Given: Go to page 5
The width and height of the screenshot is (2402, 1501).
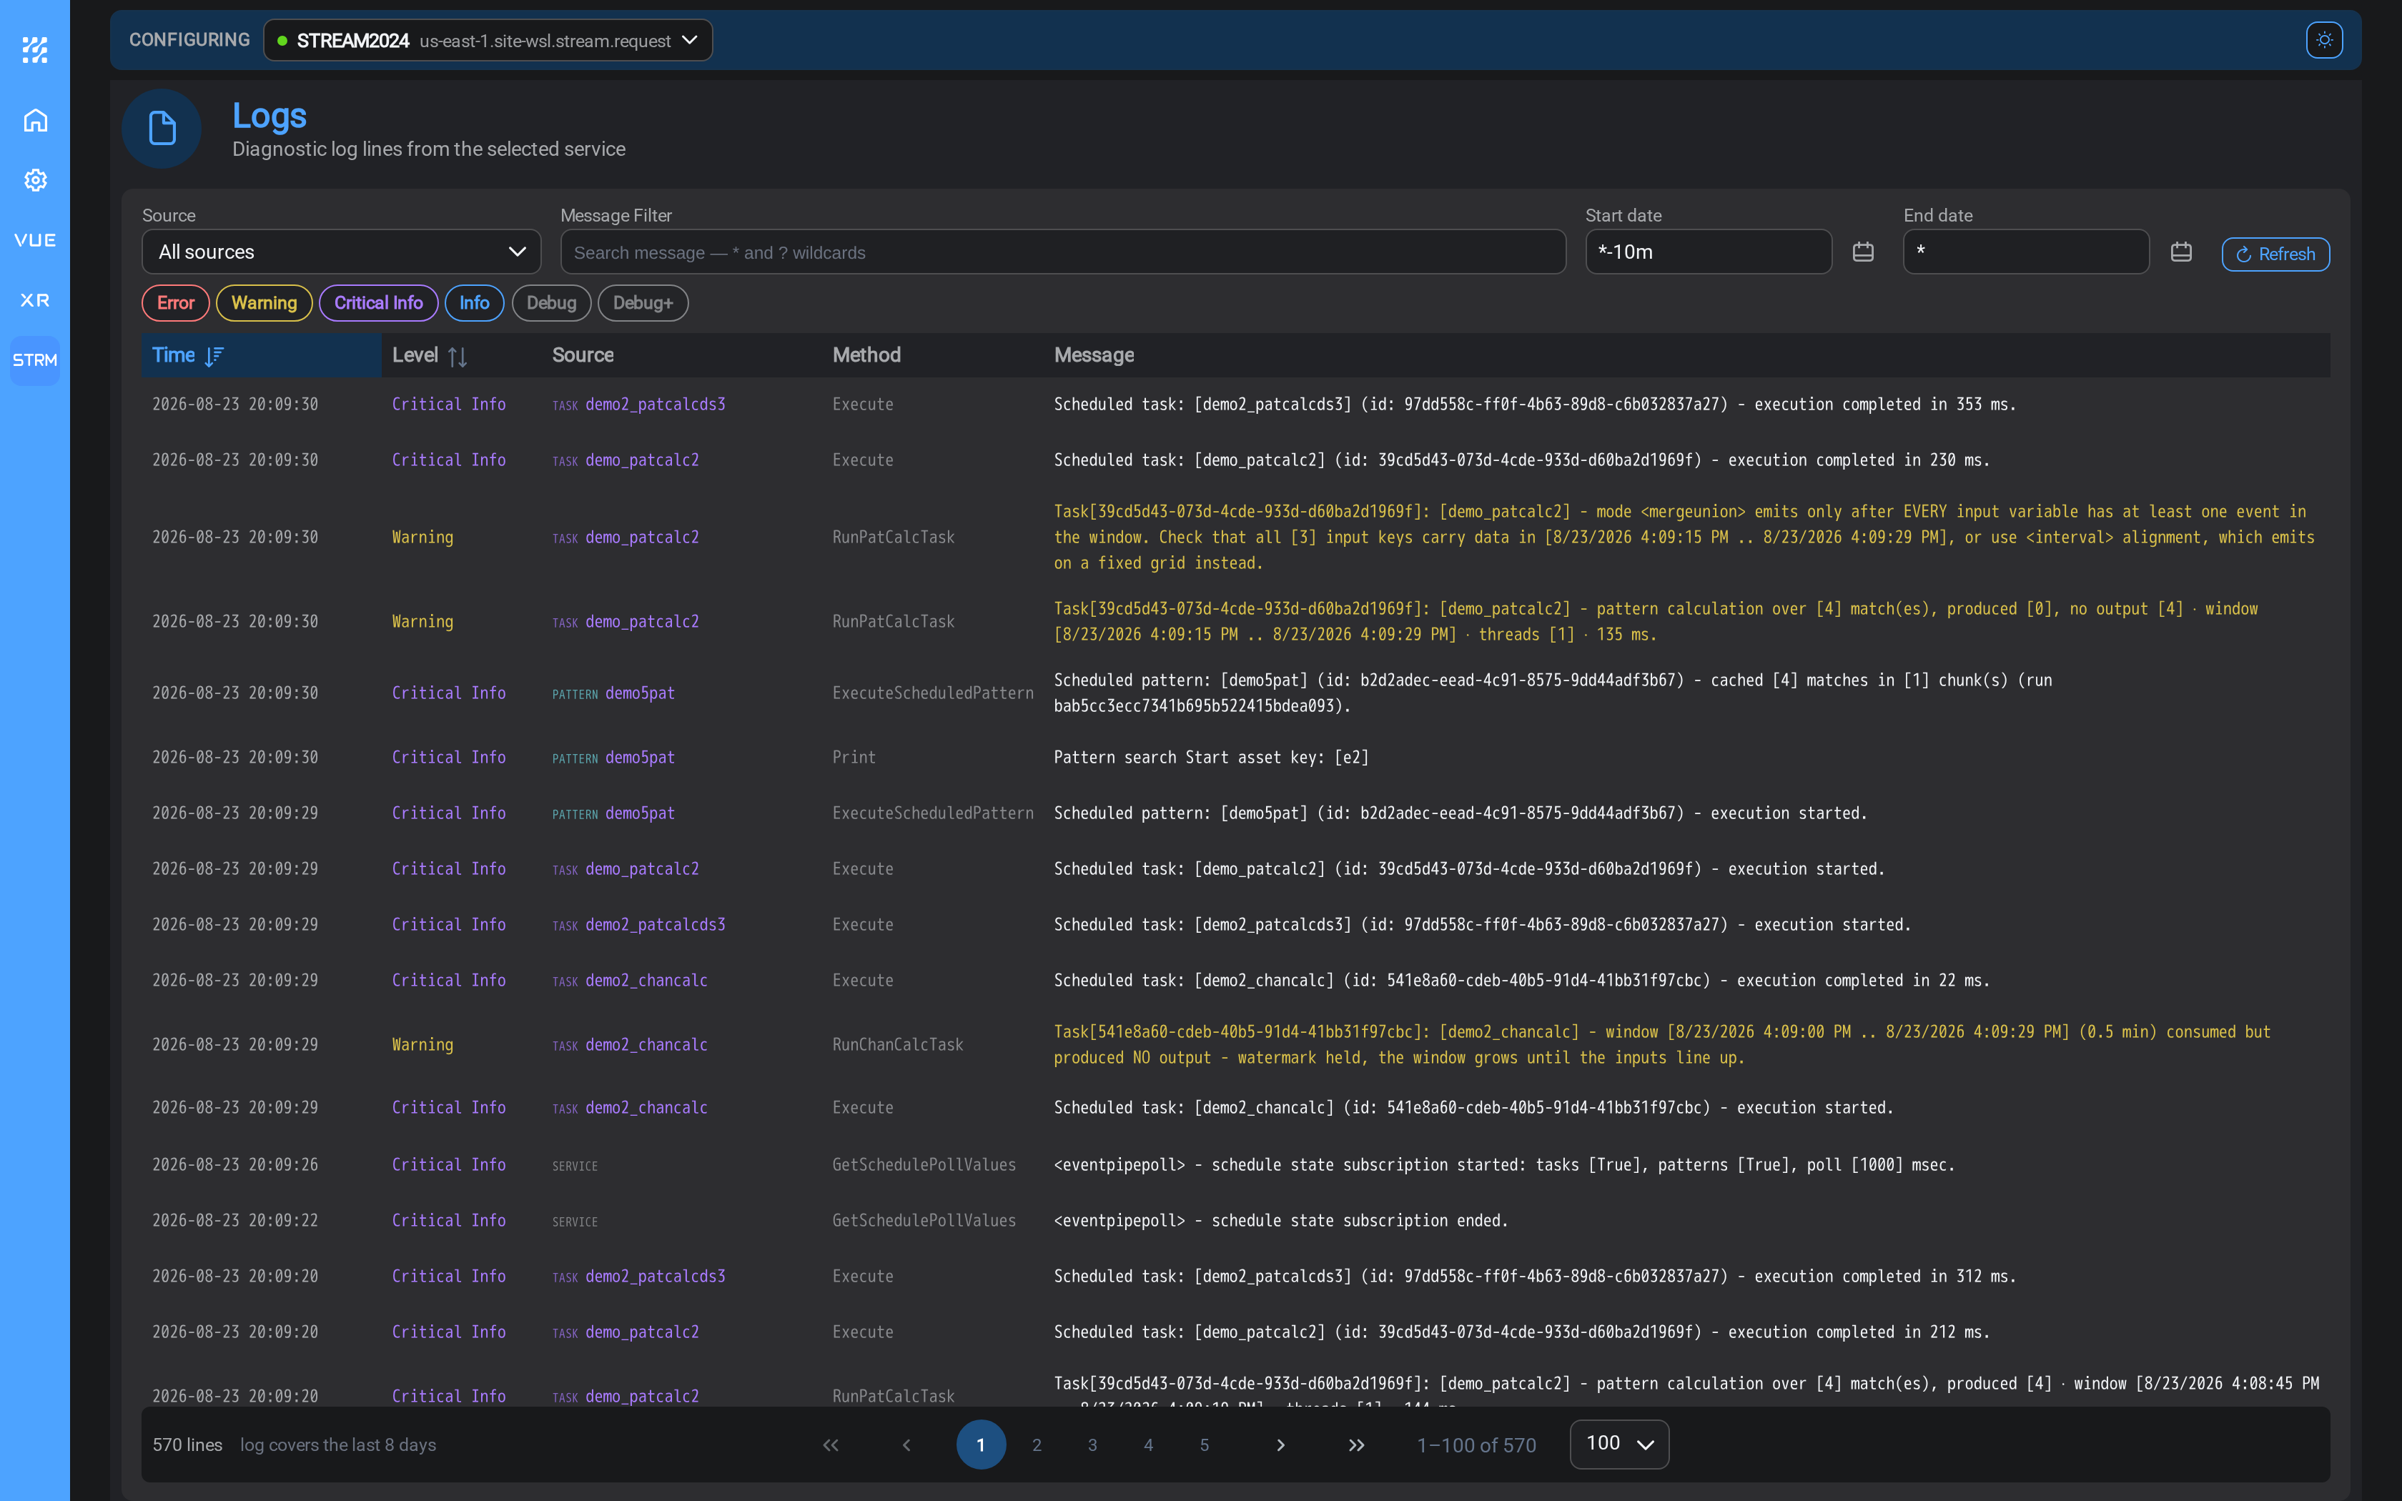Looking at the screenshot, I should [1204, 1445].
